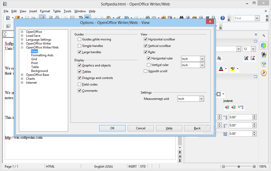Open the font size 12 dropdown
The image size is (271, 171).
pos(253,49)
